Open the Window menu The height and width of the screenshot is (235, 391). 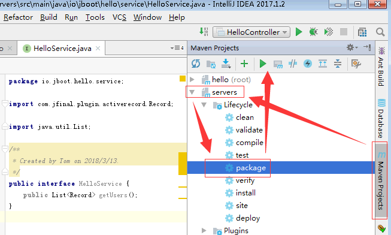pos(147,17)
